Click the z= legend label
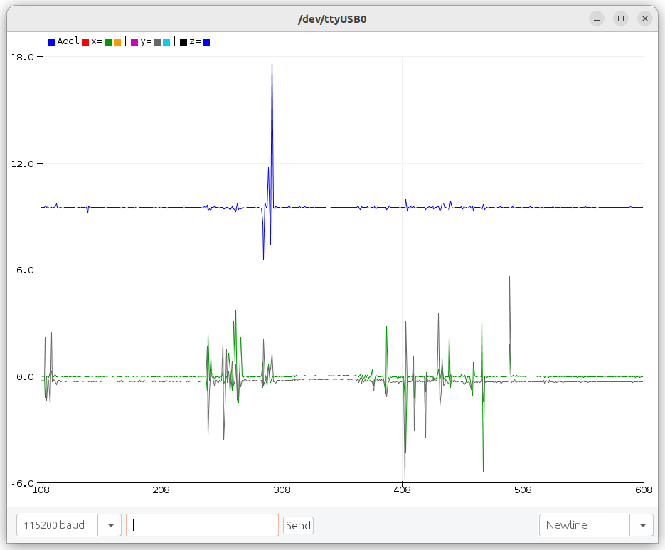The height and width of the screenshot is (550, 665). pos(195,41)
